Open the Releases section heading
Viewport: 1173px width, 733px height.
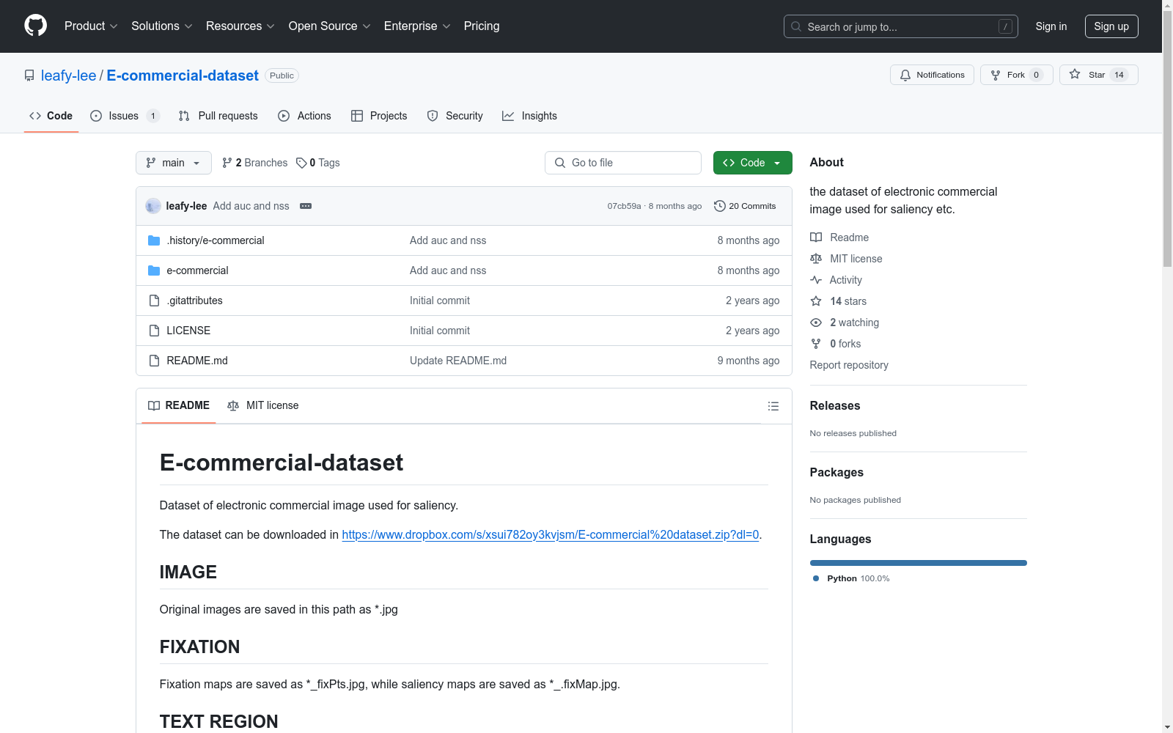835,405
